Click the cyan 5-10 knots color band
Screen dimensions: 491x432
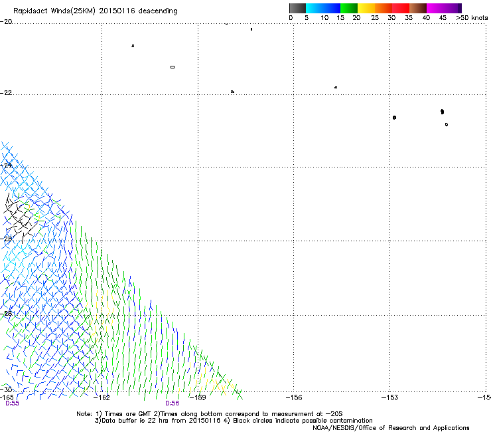pyautogui.click(x=314, y=8)
